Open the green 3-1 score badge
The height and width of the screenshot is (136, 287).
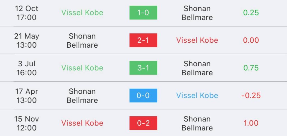(x=143, y=68)
